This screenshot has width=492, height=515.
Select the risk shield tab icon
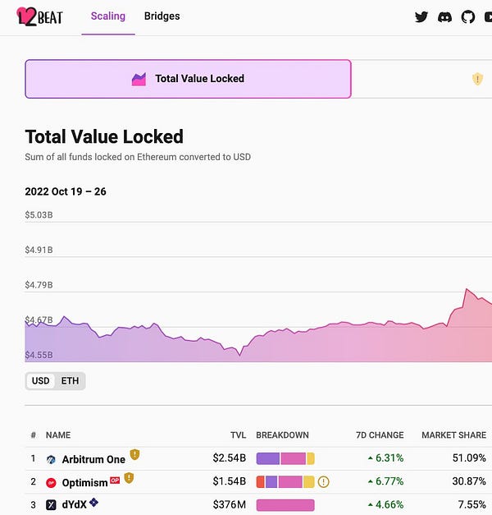477,79
